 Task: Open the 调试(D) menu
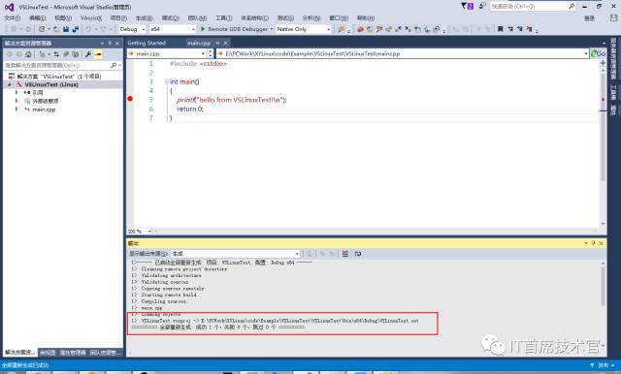[x=171, y=18]
